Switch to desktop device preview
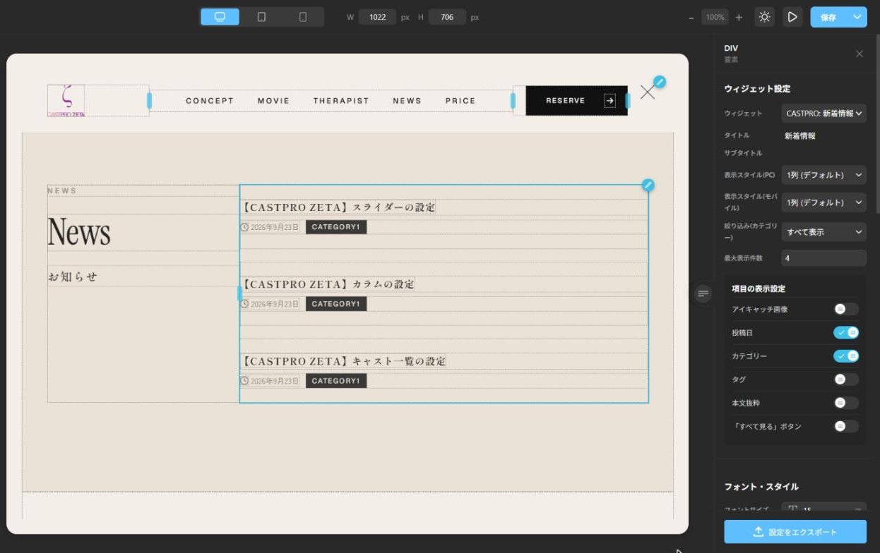Image resolution: width=880 pixels, height=553 pixels. 220,17
